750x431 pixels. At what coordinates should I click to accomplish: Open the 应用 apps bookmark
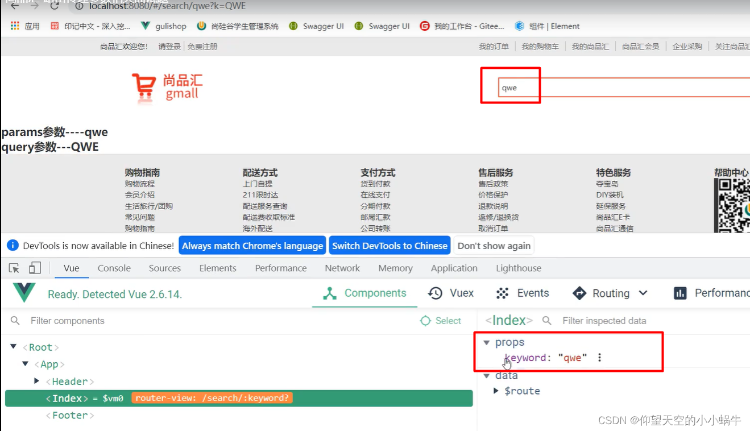(25, 26)
